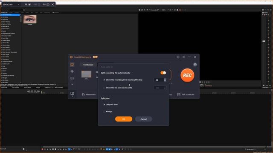
Task: Select Black and White effect in list
Action: pos(7,24)
